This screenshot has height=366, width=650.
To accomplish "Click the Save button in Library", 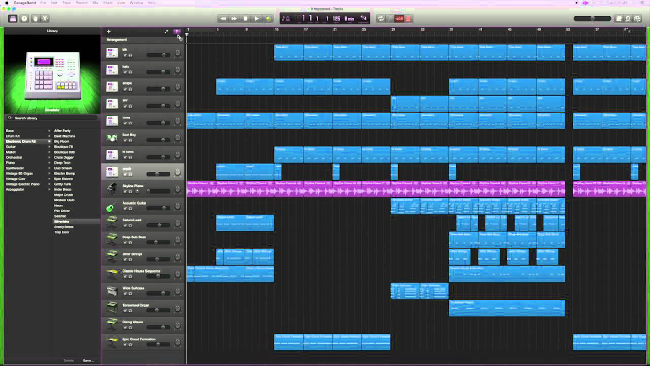I will (88, 361).
